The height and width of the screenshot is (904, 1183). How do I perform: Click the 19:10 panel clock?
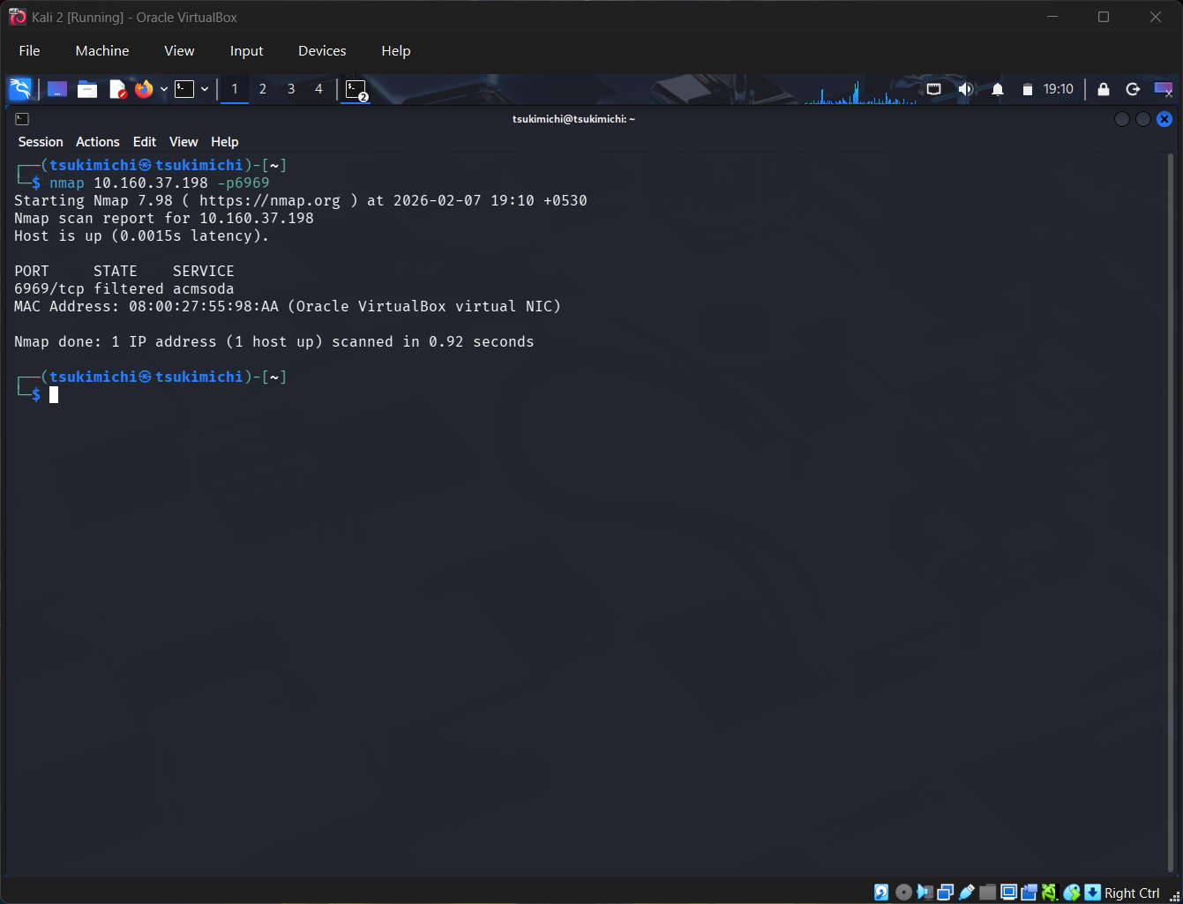1059,89
